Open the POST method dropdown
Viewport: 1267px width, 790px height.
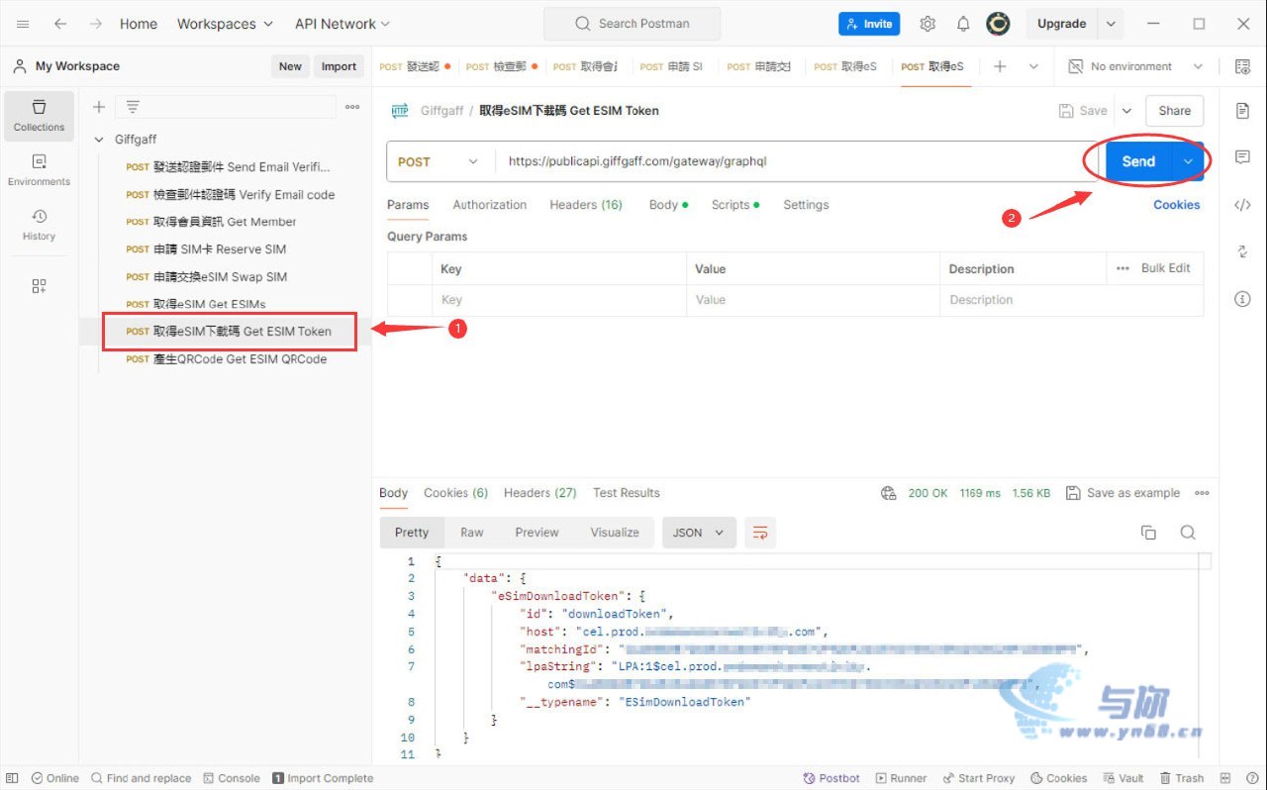click(x=439, y=161)
